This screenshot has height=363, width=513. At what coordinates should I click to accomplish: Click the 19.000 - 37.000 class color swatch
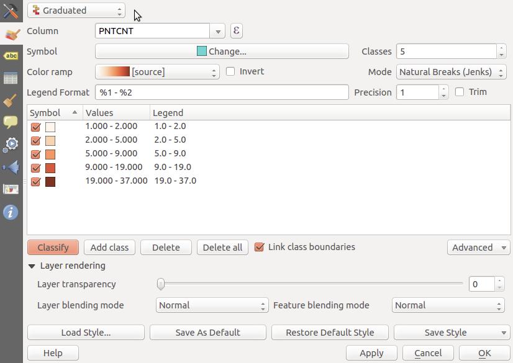[x=50, y=182]
